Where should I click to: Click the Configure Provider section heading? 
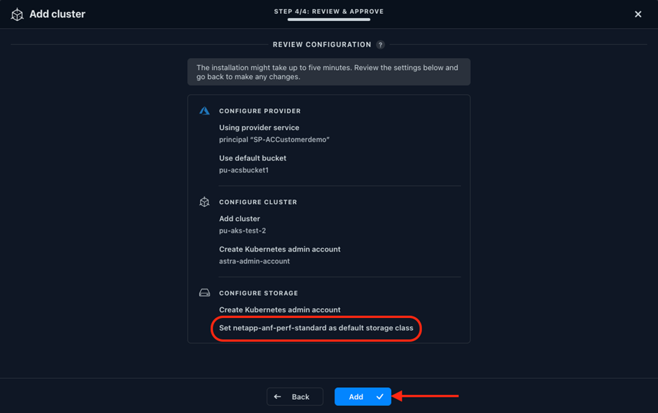[260, 111]
